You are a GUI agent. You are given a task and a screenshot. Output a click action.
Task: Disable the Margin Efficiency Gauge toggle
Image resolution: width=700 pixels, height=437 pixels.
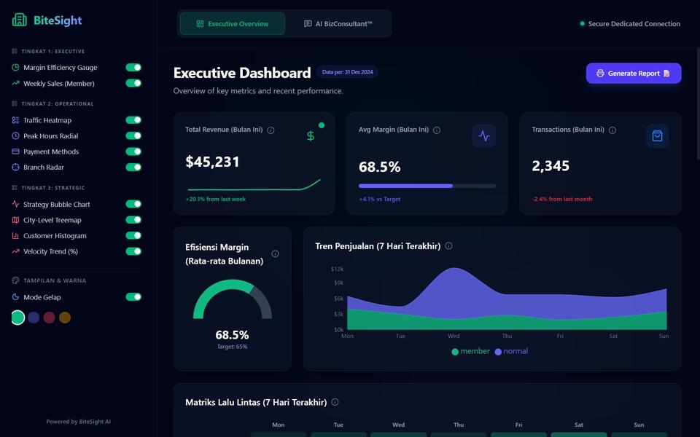[x=133, y=67]
